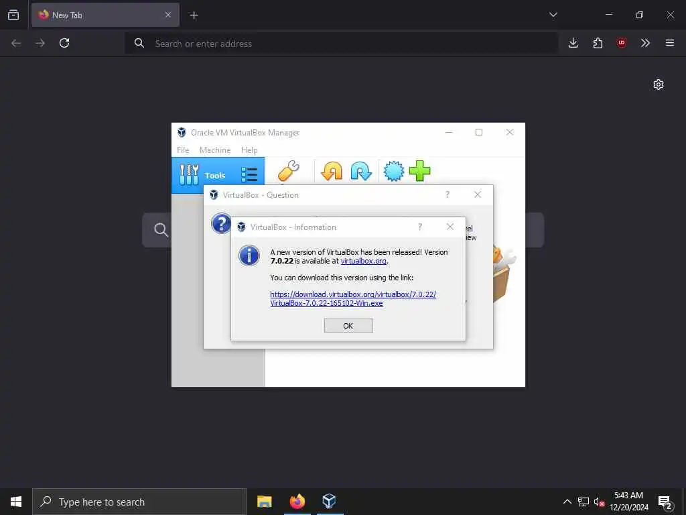
Task: Select the New Tab browser tab
Action: [x=105, y=15]
